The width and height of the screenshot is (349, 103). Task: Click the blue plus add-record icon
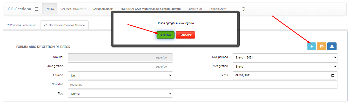click(312, 46)
